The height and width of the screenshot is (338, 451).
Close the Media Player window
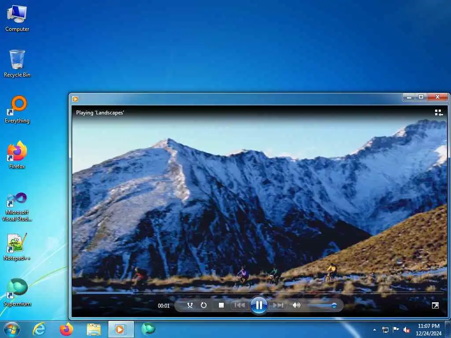click(437, 97)
